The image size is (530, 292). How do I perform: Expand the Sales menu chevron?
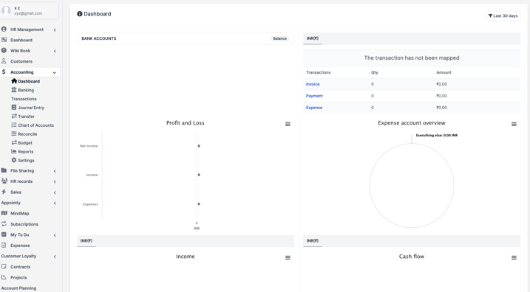tap(55, 192)
